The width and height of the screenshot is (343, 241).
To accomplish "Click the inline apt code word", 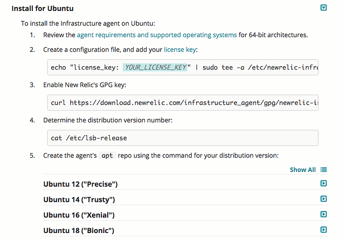I will [x=107, y=156].
